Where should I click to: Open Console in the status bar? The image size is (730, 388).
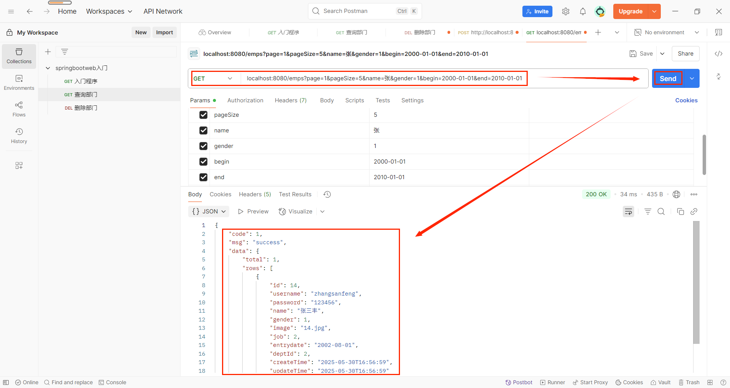coord(113,382)
